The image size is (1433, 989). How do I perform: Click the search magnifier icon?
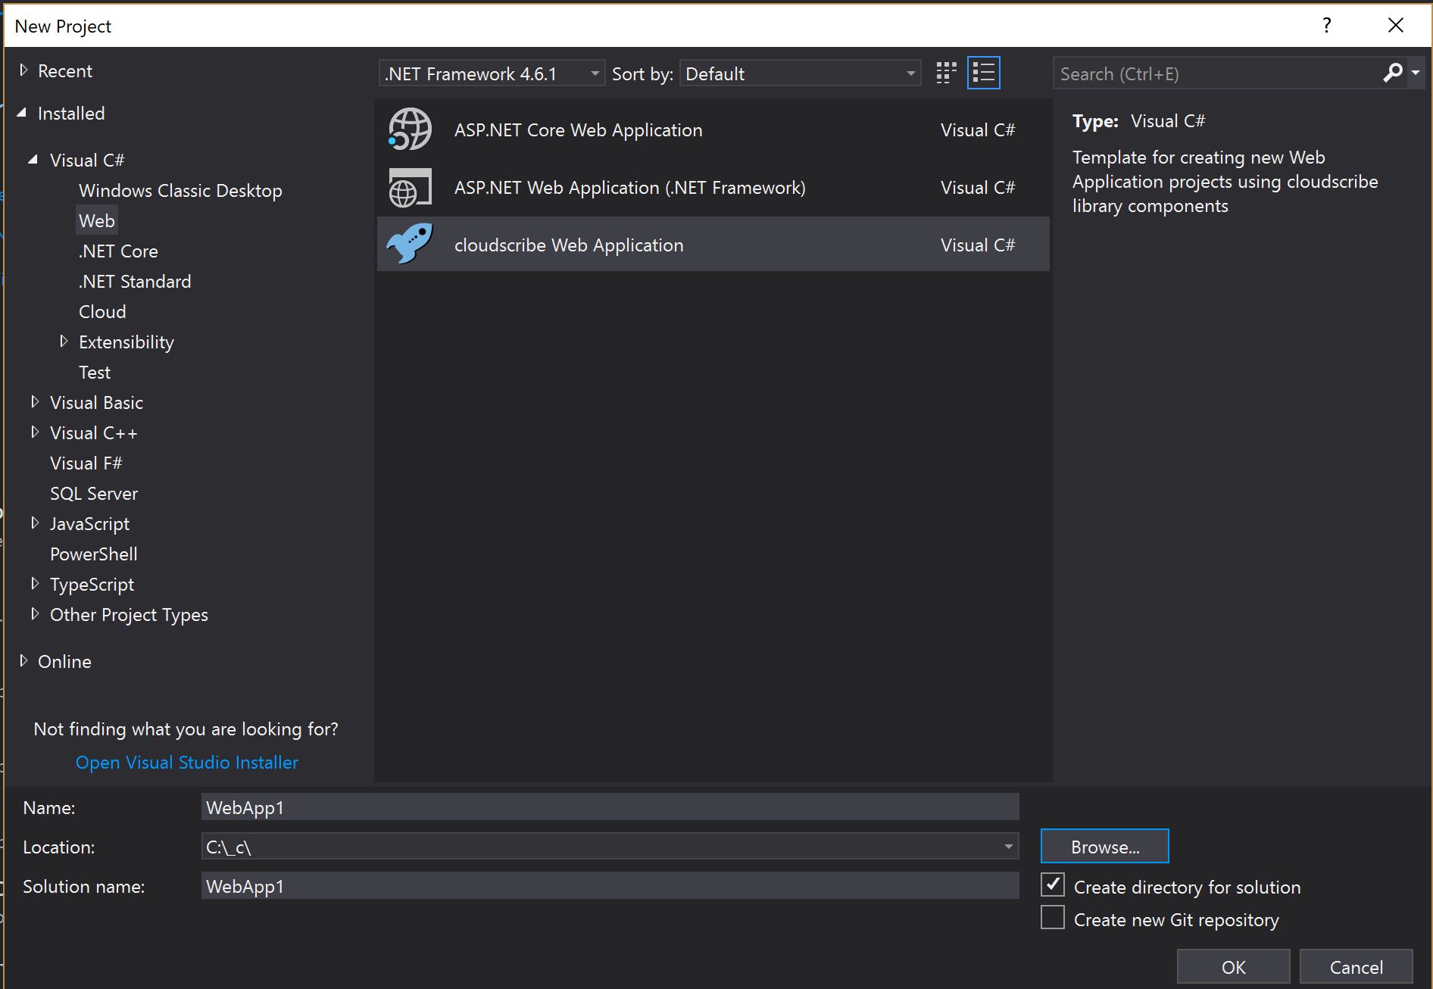point(1392,73)
